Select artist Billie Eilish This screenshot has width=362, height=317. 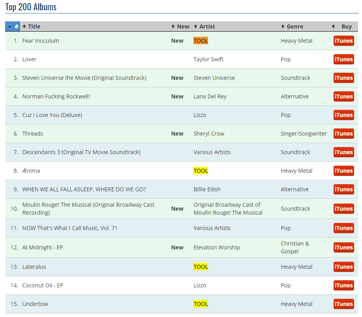pos(207,189)
